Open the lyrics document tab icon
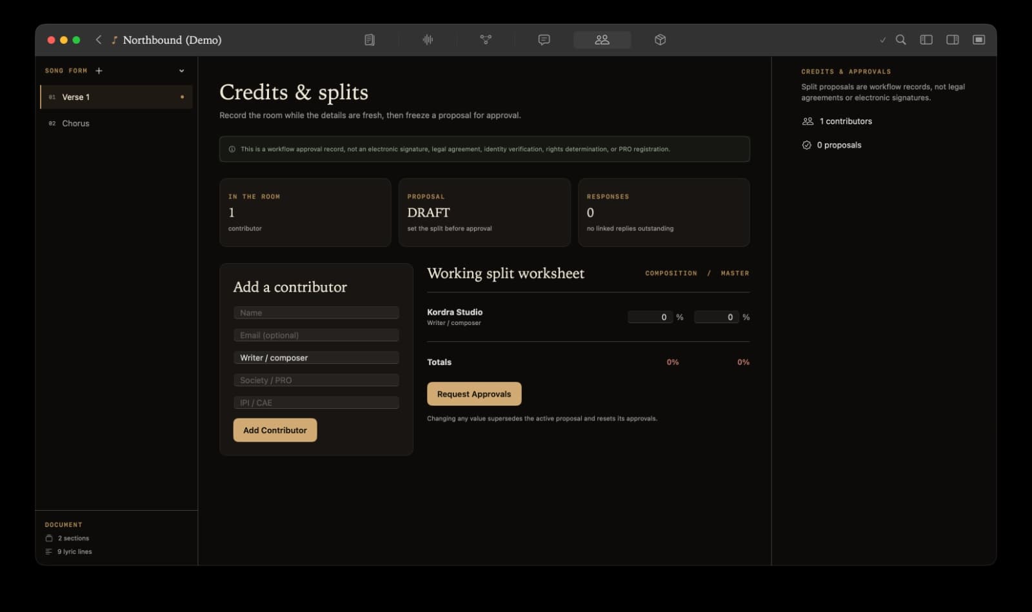Viewport: 1032px width, 612px height. (370, 40)
